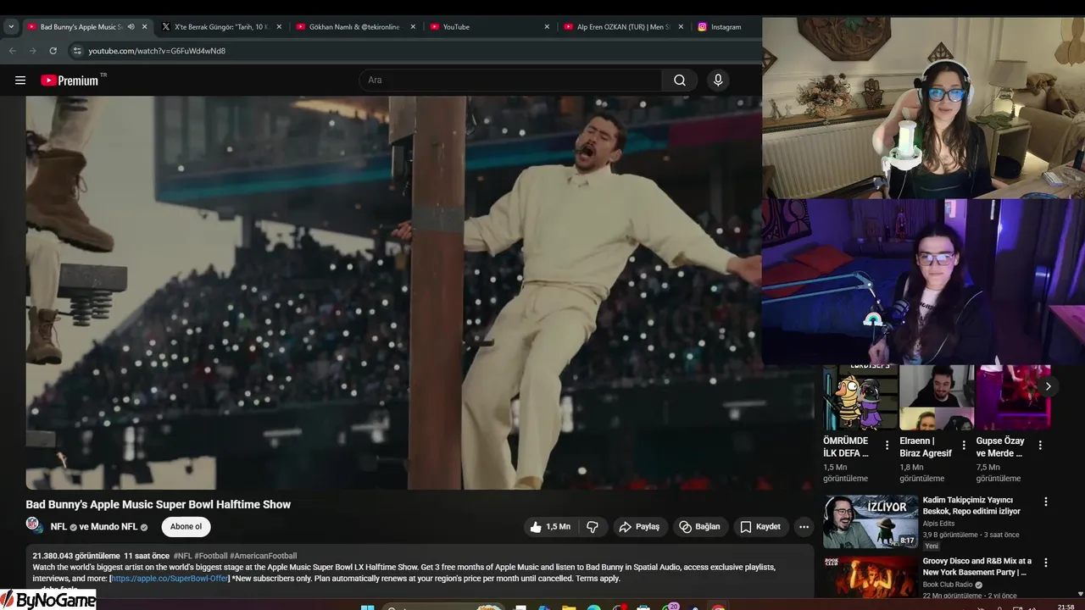The width and height of the screenshot is (1085, 610).
Task: Reload the page with the refresh icon
Action: point(53,51)
